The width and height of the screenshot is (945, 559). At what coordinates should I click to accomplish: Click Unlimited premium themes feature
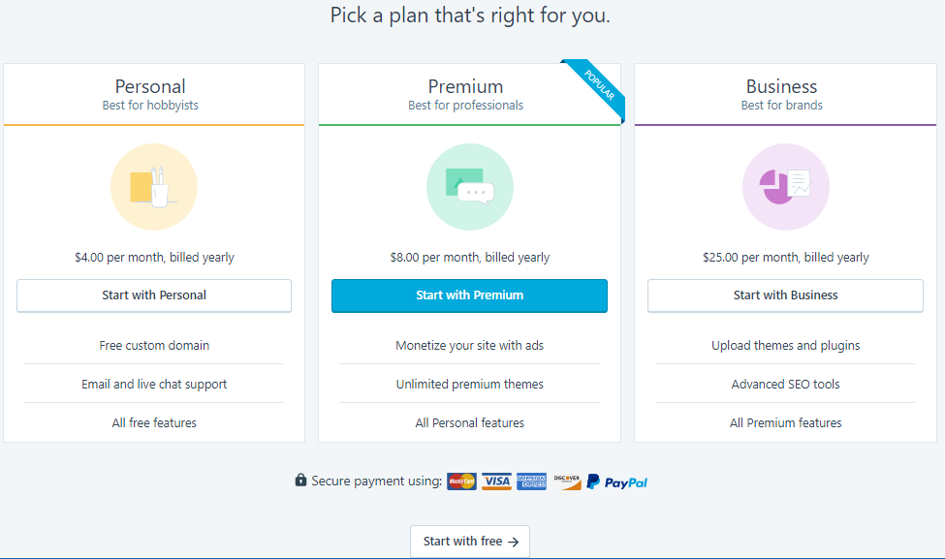(x=469, y=384)
